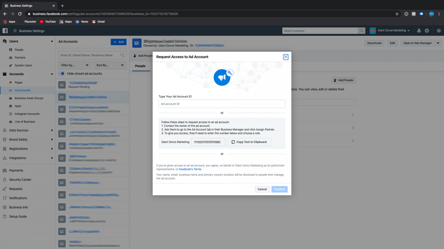
Task: Click the Edit button
Action: [392, 43]
